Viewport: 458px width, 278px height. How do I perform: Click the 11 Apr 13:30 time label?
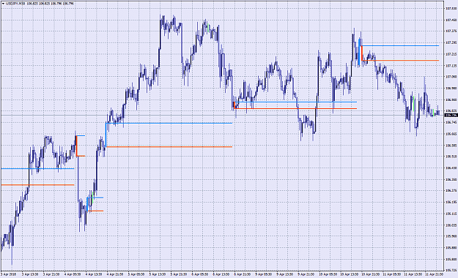click(x=413, y=274)
